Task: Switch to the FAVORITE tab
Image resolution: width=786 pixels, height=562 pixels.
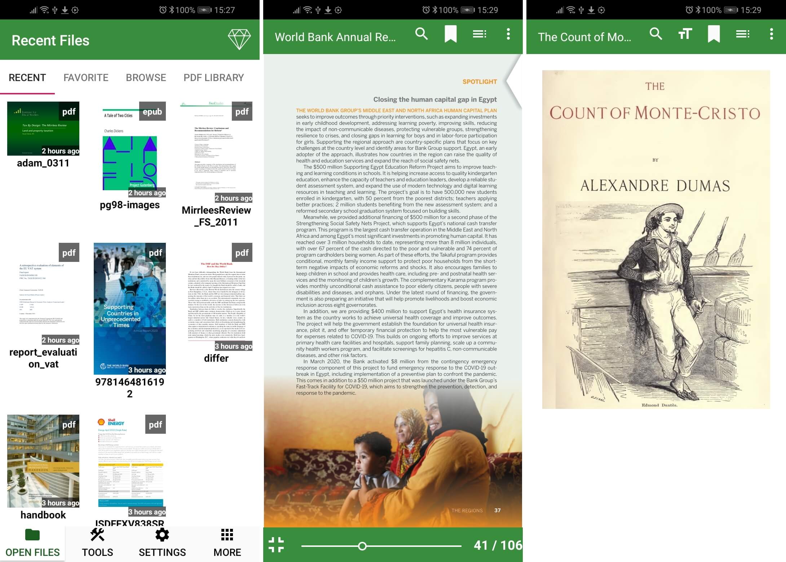Action: [85, 77]
